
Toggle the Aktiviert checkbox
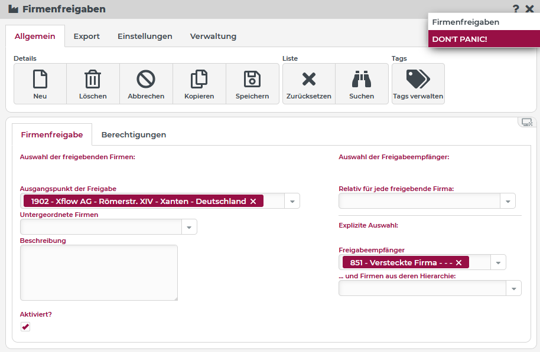point(25,327)
